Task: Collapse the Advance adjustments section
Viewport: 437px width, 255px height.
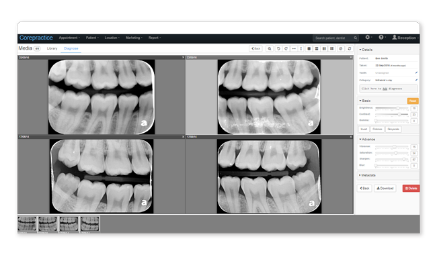Action: pos(367,140)
